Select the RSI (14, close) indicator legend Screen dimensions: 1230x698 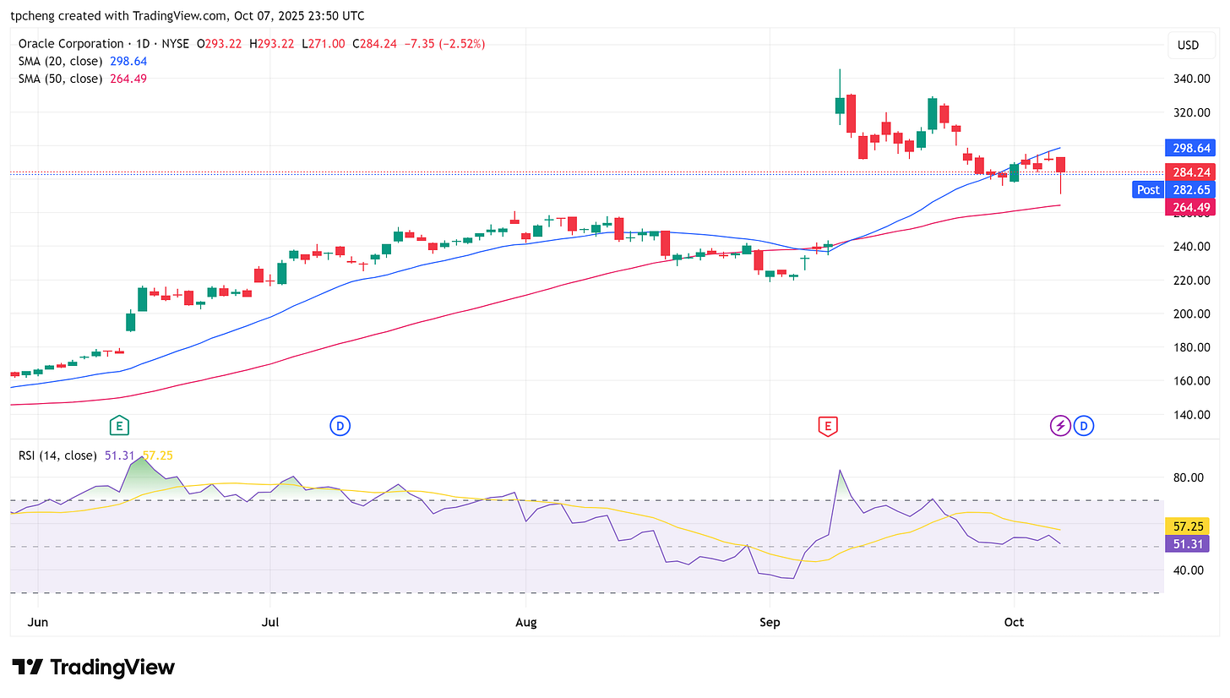[x=57, y=455]
